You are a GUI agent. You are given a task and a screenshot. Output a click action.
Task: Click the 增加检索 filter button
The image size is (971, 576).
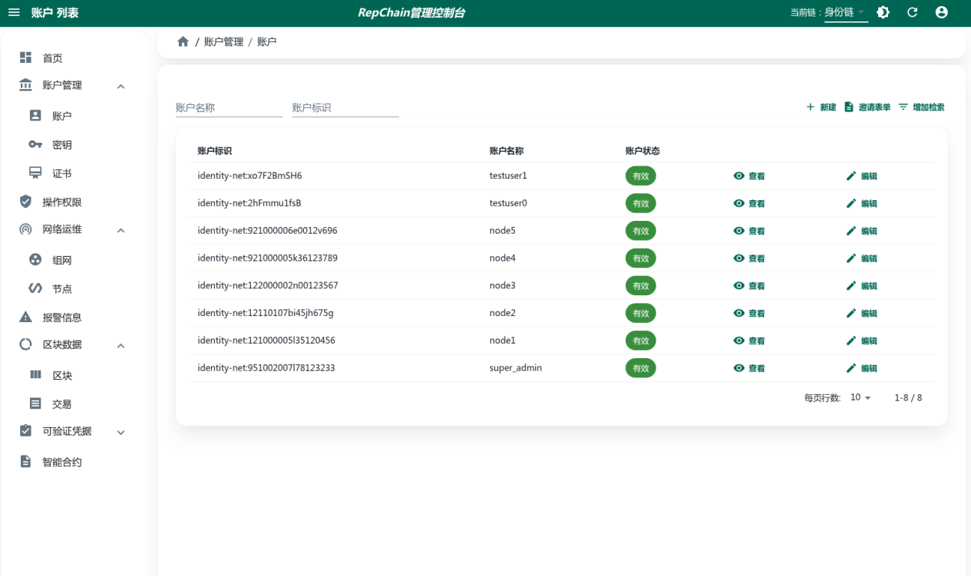pyautogui.click(x=921, y=107)
